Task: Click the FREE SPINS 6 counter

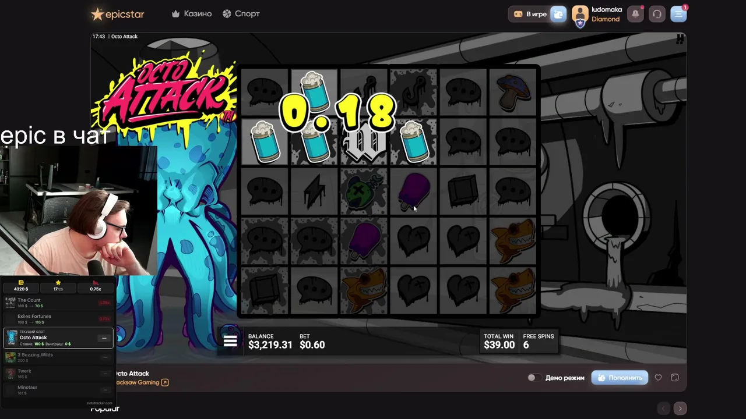Action: [x=539, y=342]
